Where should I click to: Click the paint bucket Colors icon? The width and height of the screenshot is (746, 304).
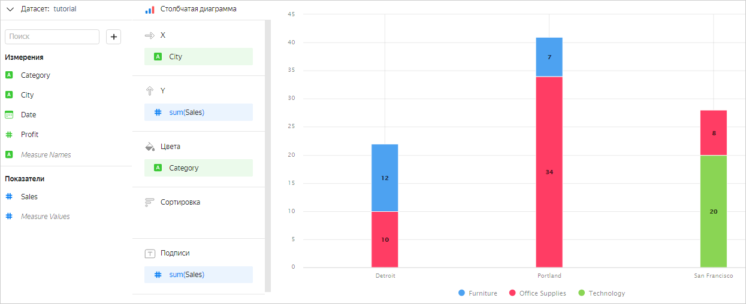point(150,147)
